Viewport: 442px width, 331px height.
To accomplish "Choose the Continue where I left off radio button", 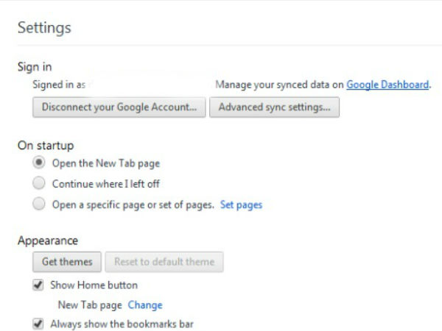I will [x=39, y=184].
